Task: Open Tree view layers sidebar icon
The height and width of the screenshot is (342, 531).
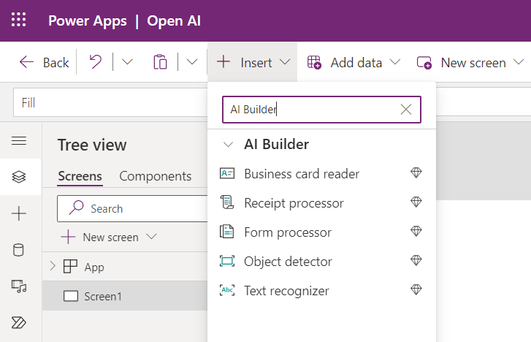Action: click(19, 177)
